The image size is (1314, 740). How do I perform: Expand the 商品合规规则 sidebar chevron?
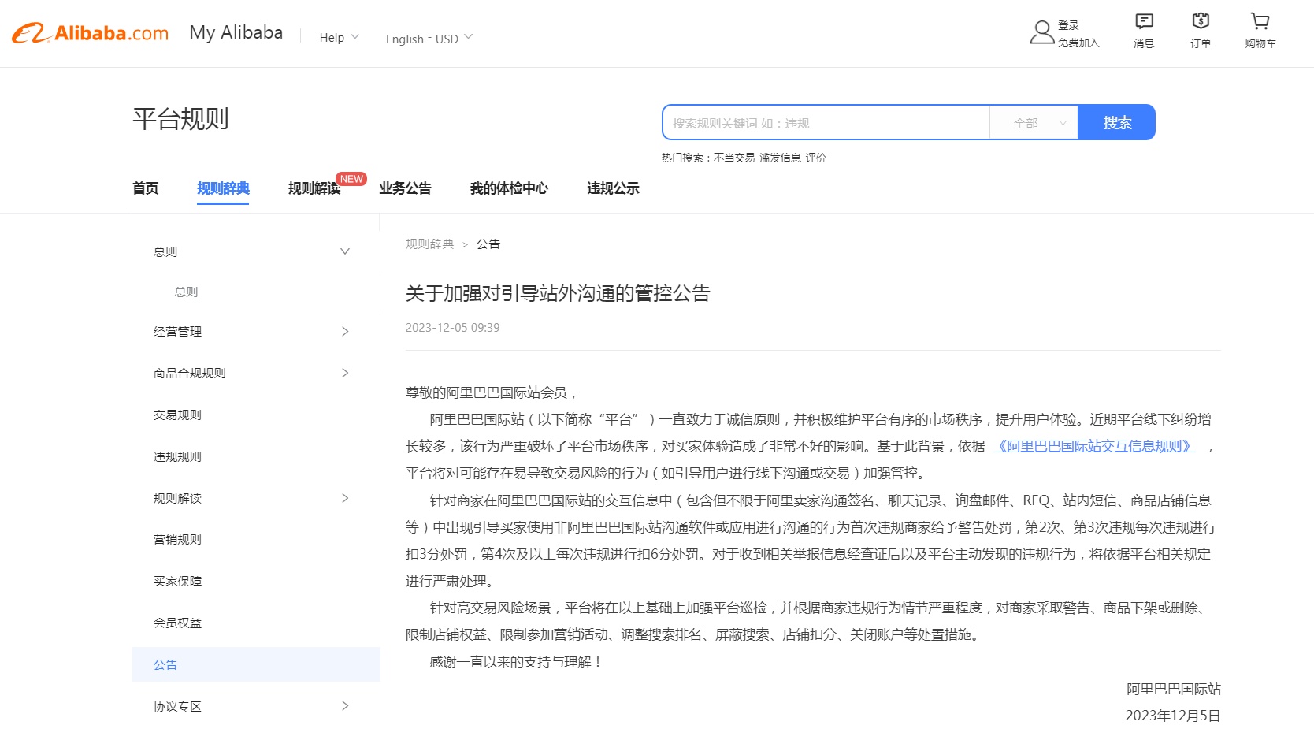coord(345,373)
